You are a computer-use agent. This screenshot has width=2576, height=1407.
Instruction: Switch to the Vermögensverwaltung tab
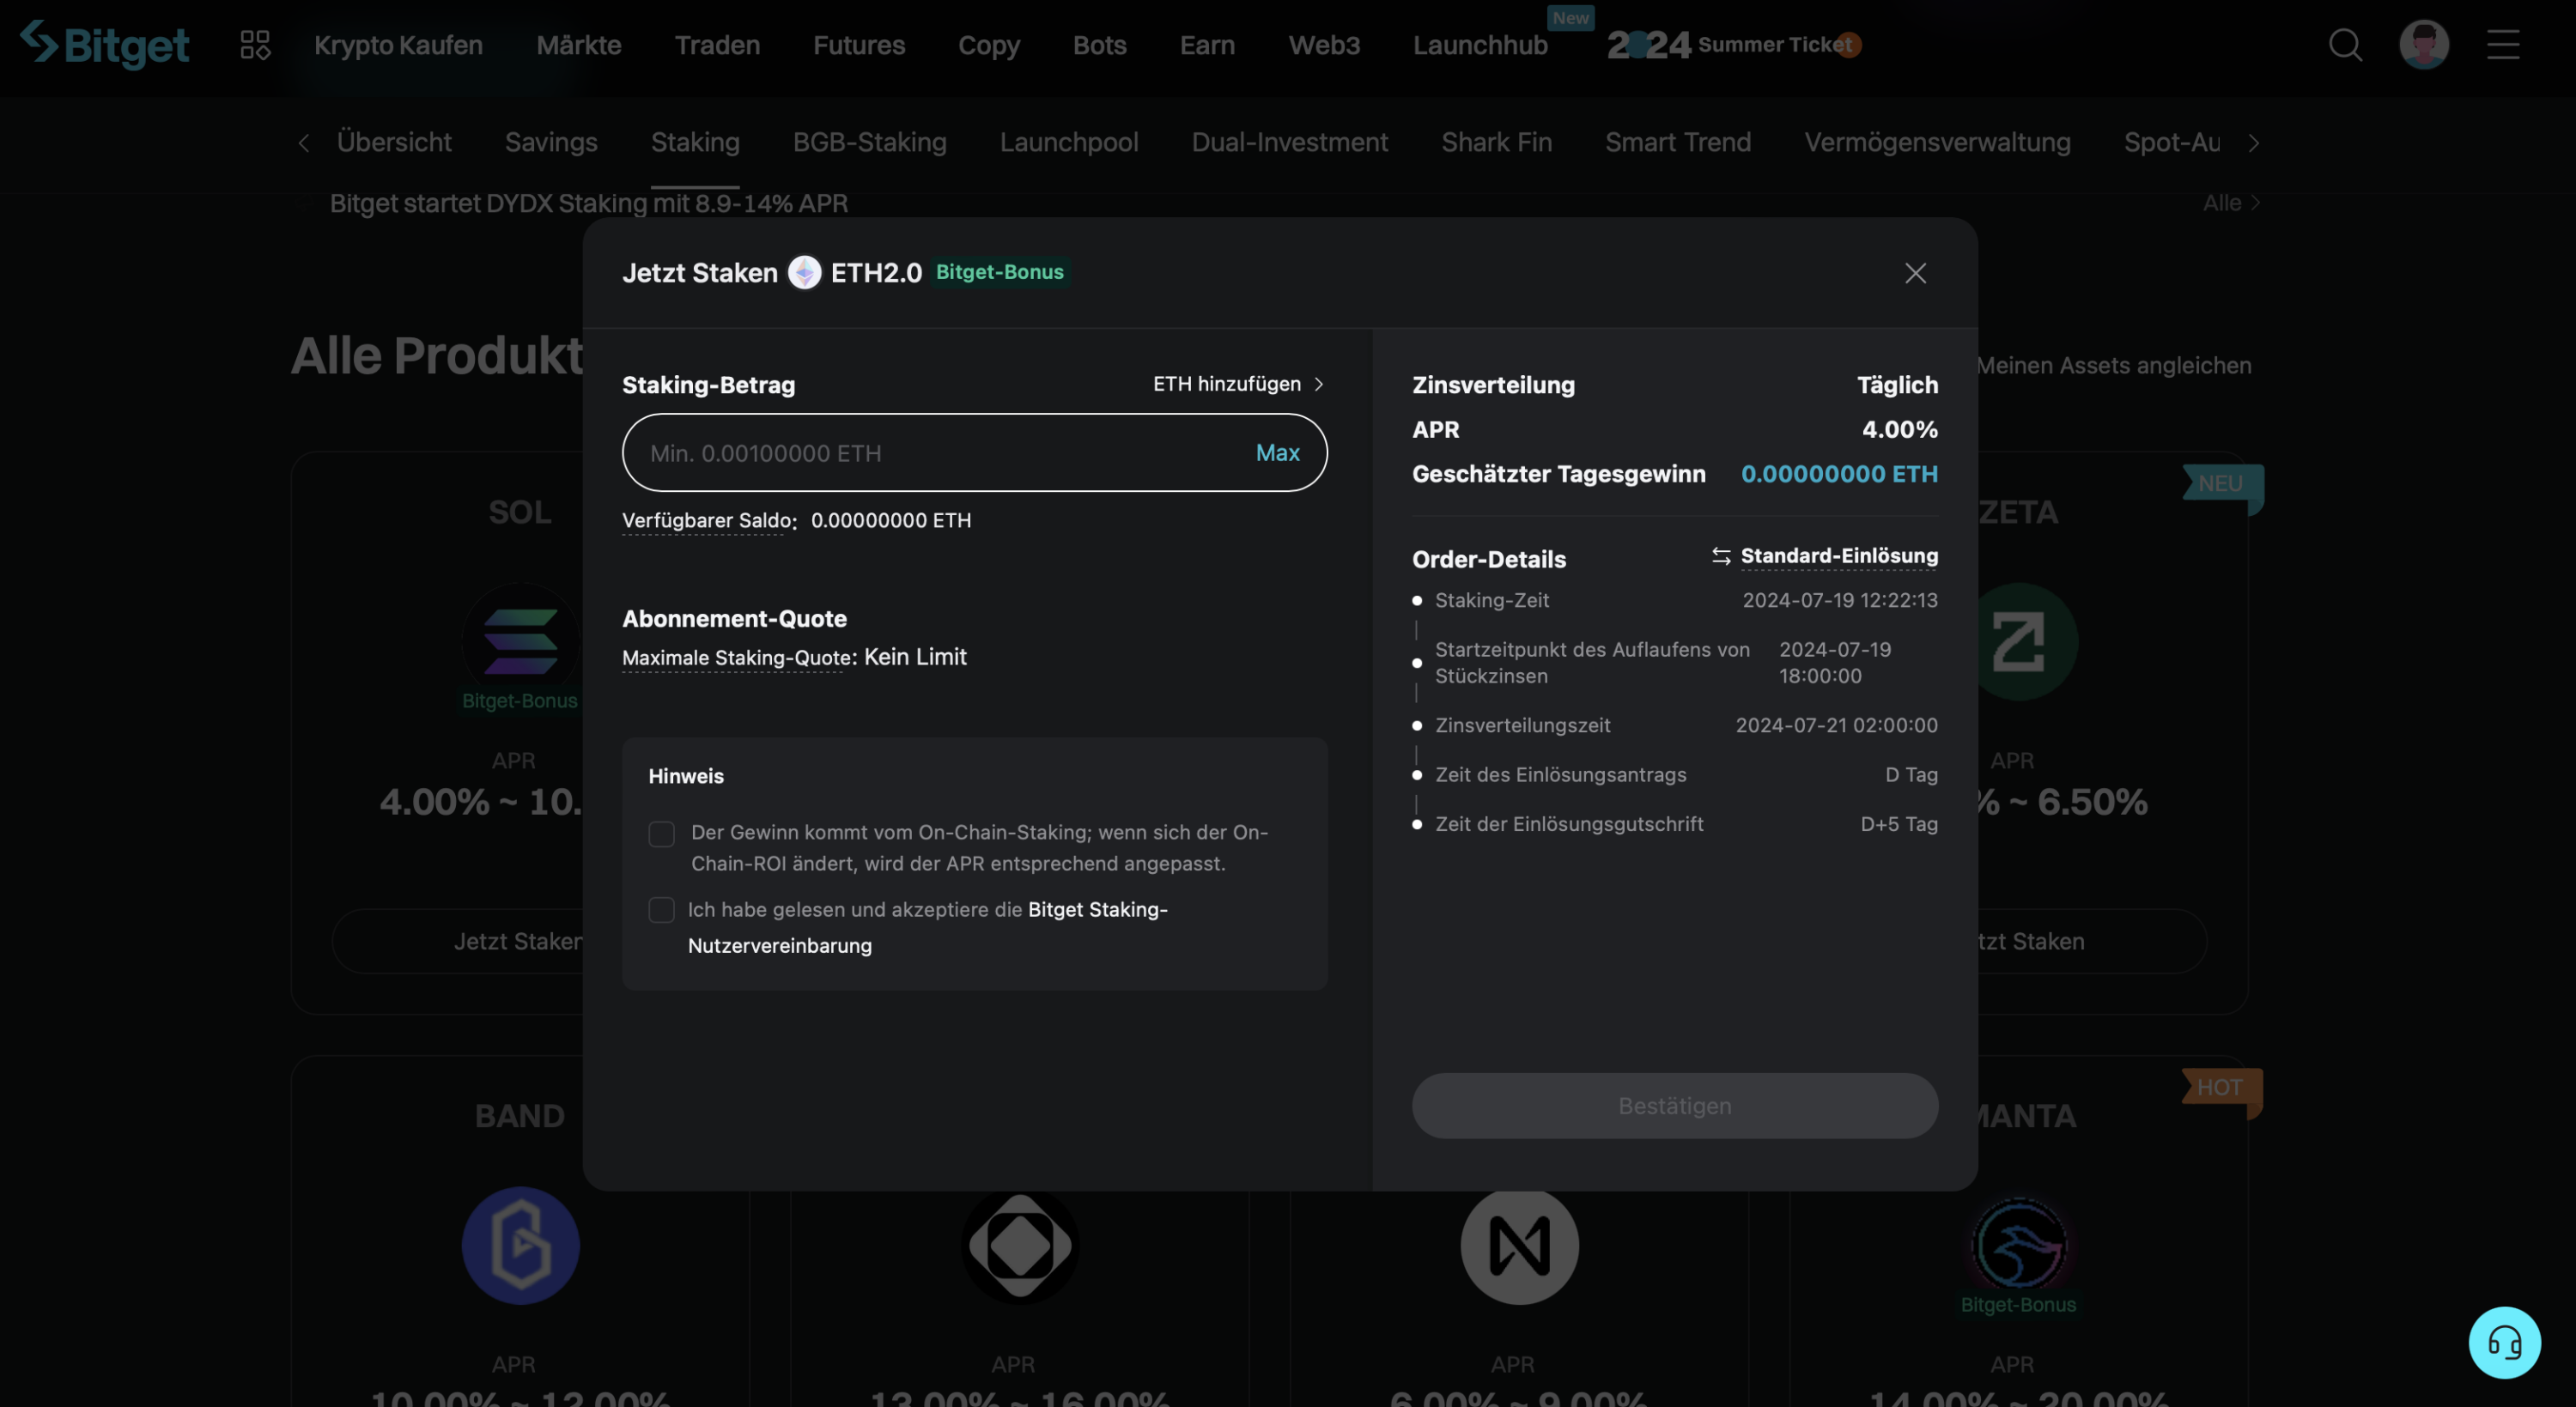[1937, 142]
